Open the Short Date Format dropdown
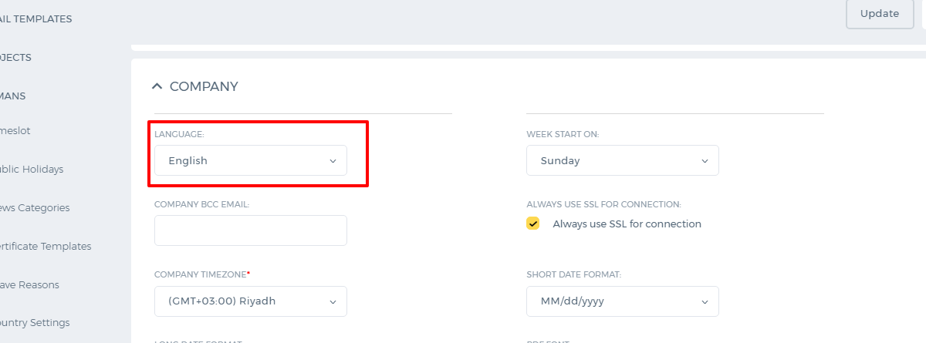Image resolution: width=926 pixels, height=343 pixels. 623,301
